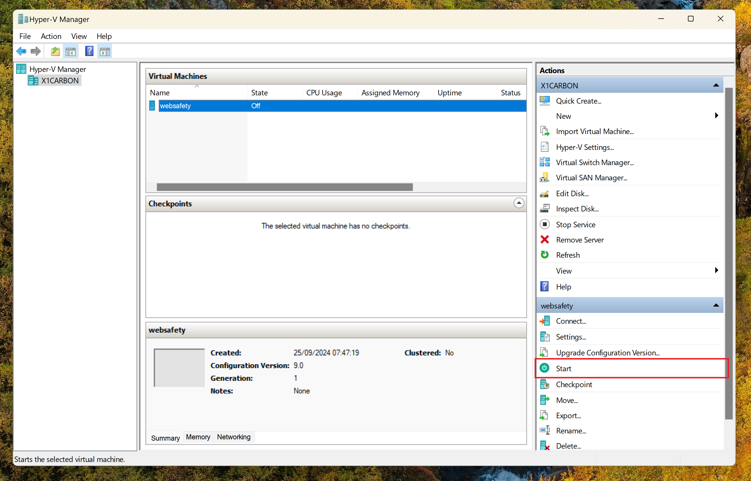Sort virtual machines by the Name column

pos(197,93)
